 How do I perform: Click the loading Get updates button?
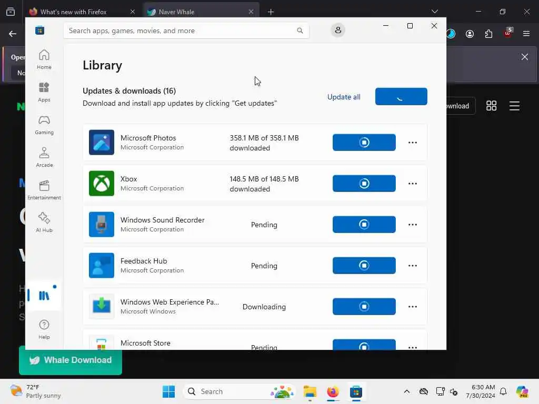(x=401, y=97)
